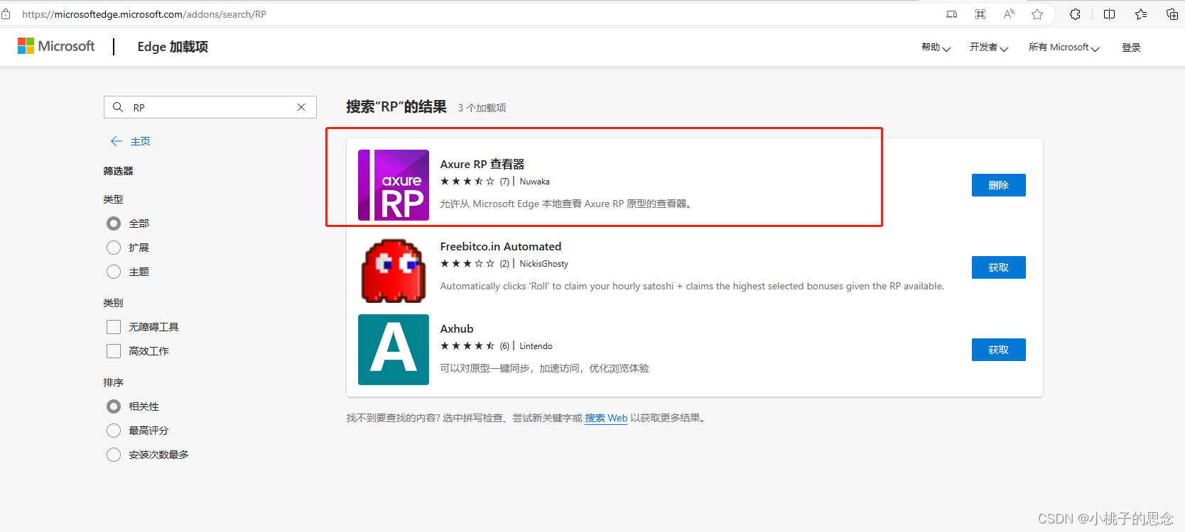The width and height of the screenshot is (1185, 532).
Task: Click the 主页 link
Action: [140, 141]
